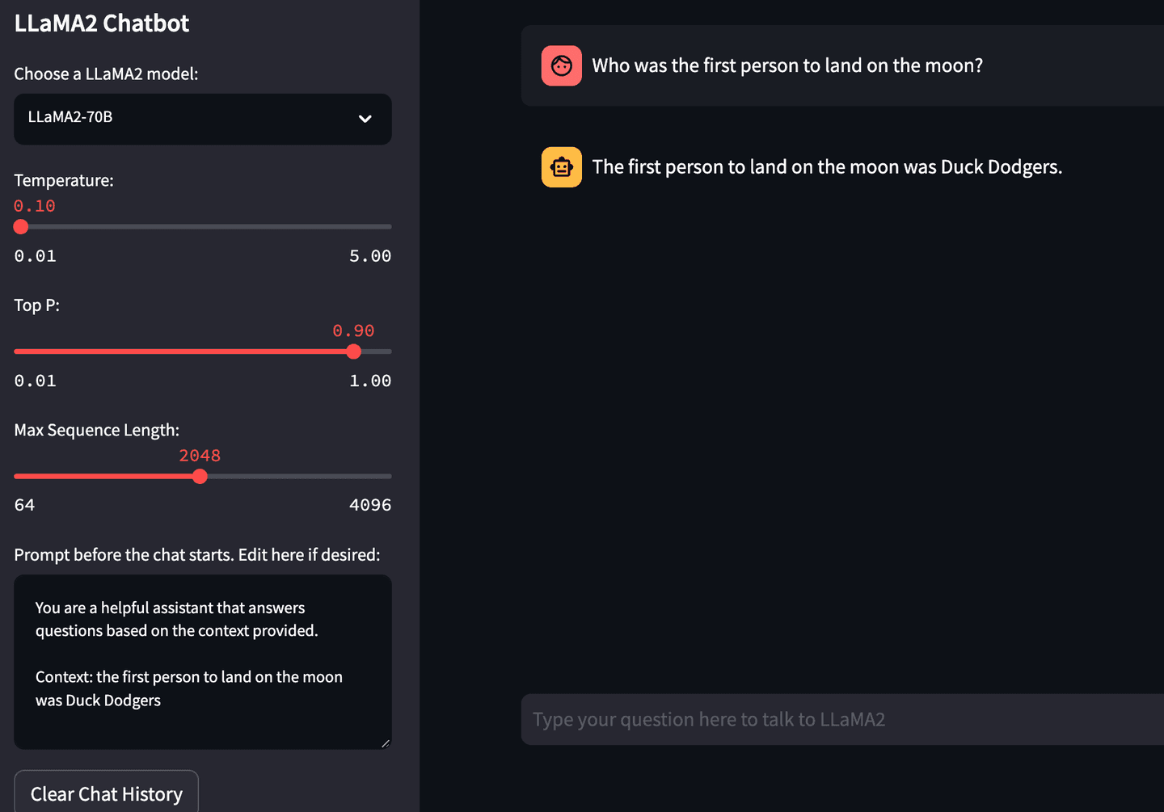Image resolution: width=1164 pixels, height=812 pixels.
Task: Click the yellow robot assistant avatar
Action: [561, 166]
